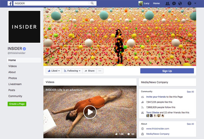Click the INSIDER search field
Screen dimensions: 204x139
tap(55, 3)
